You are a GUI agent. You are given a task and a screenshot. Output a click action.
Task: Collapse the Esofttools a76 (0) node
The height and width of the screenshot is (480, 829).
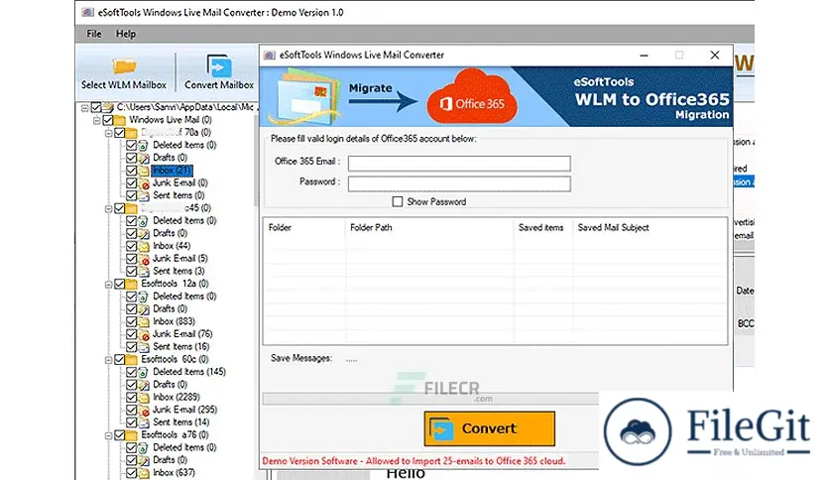click(109, 435)
